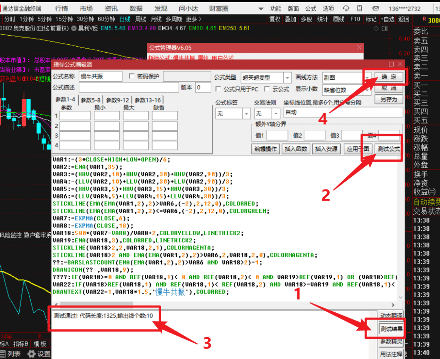This screenshot has width=440, height=359.
Task: Click the 编辑操作 button
Action: 266,149
